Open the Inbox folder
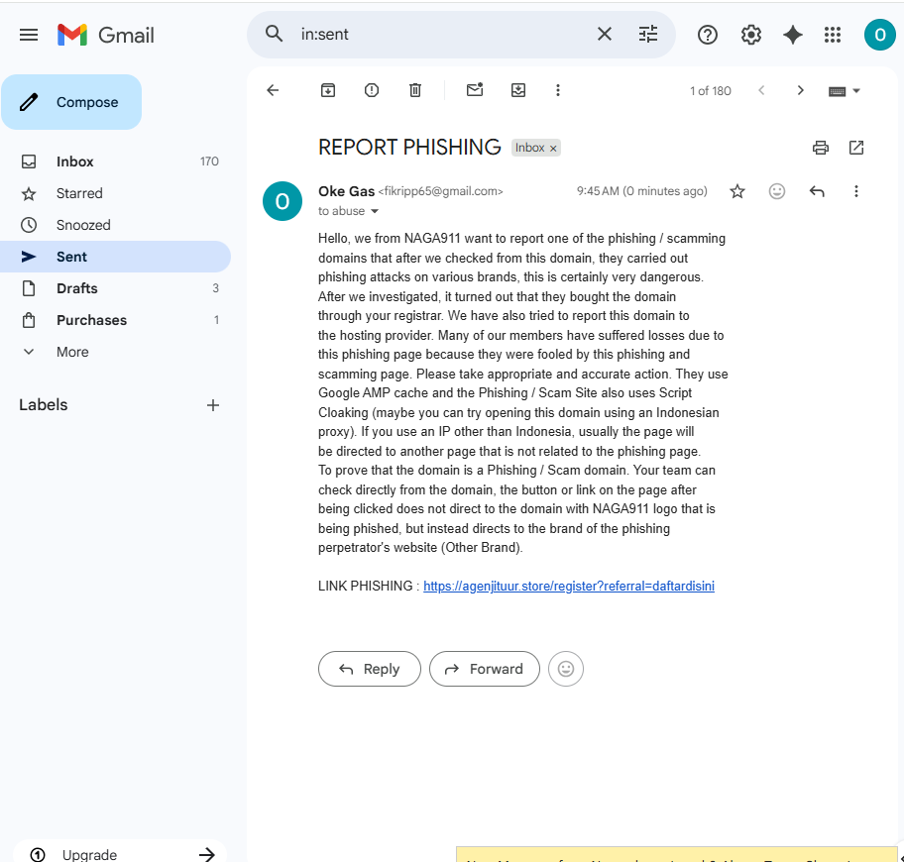 115,162
